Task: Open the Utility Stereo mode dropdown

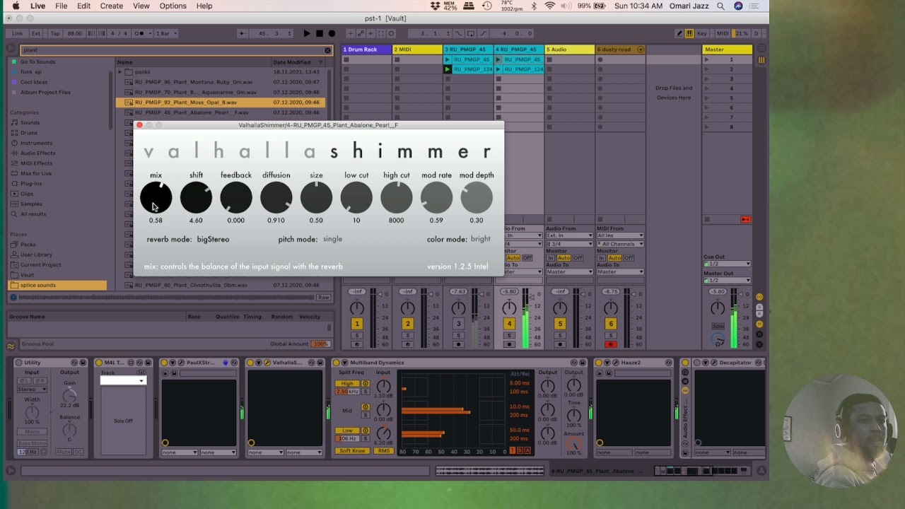Action: point(32,390)
